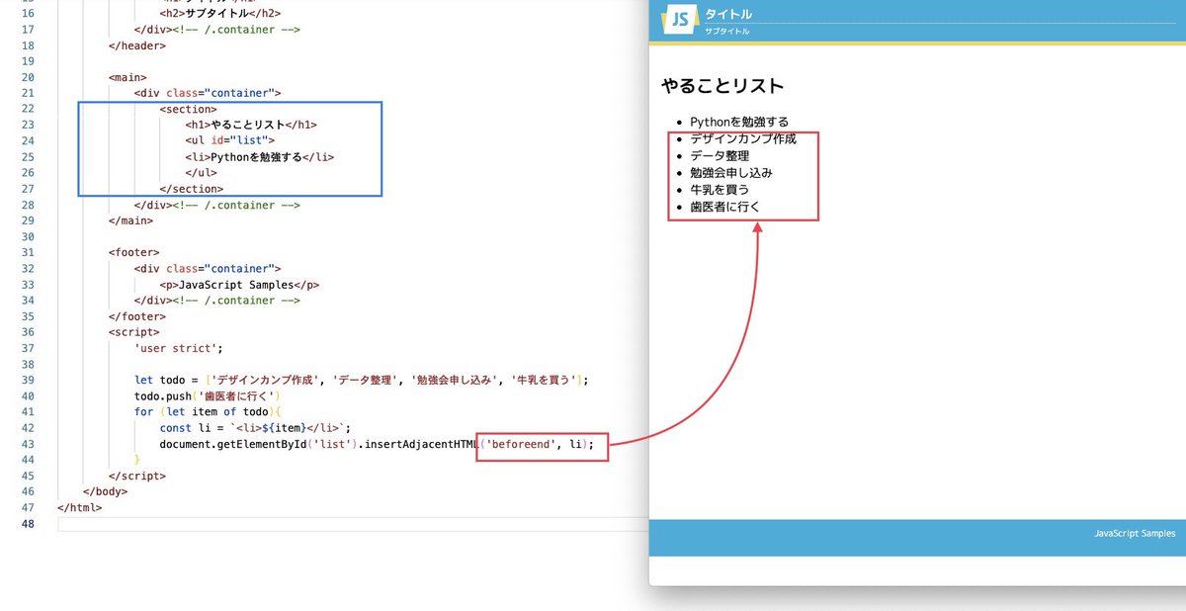This screenshot has height=611, width=1186.
Task: Click the データ整理 list item in the preview
Action: click(720, 155)
